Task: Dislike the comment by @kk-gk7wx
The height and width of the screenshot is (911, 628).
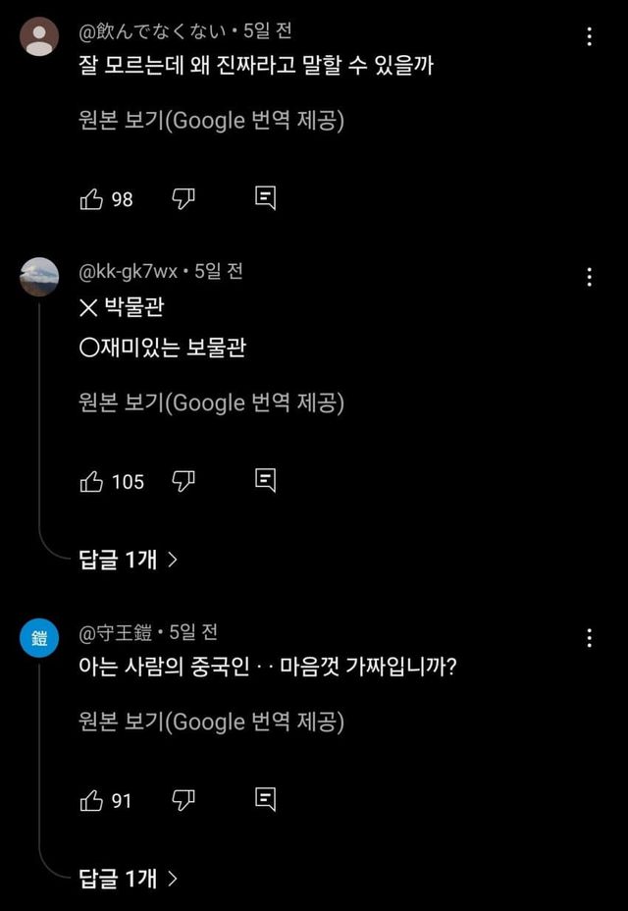Action: point(184,481)
